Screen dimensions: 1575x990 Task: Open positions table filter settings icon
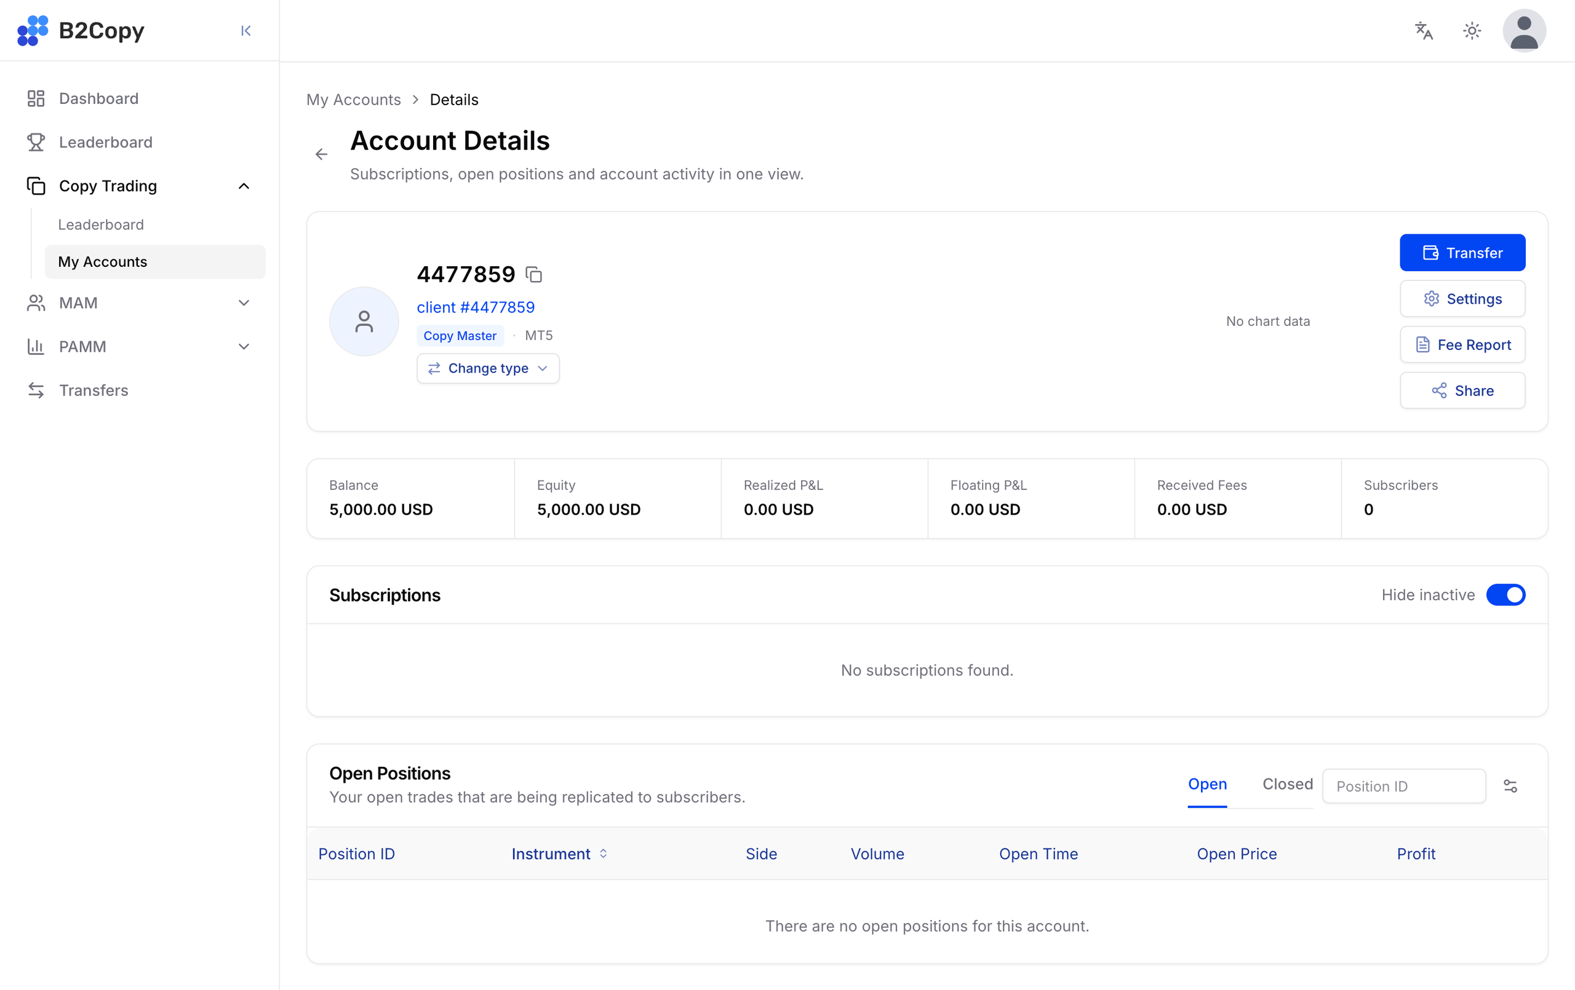(1510, 786)
